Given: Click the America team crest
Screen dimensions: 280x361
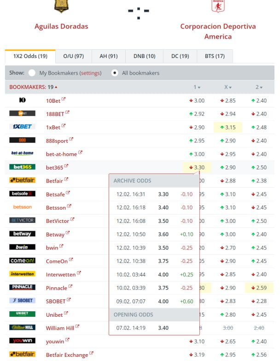Looking at the screenshot, I should 218,6.
